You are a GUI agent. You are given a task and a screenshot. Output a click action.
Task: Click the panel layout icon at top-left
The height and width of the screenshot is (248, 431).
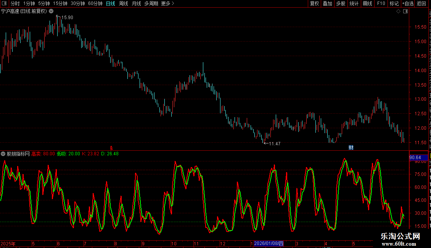[x=4, y=3]
